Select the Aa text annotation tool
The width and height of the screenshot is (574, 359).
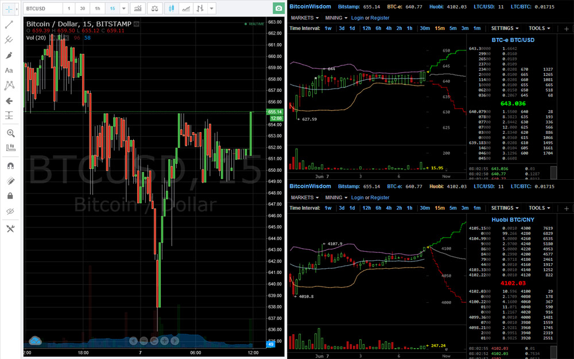tap(9, 70)
